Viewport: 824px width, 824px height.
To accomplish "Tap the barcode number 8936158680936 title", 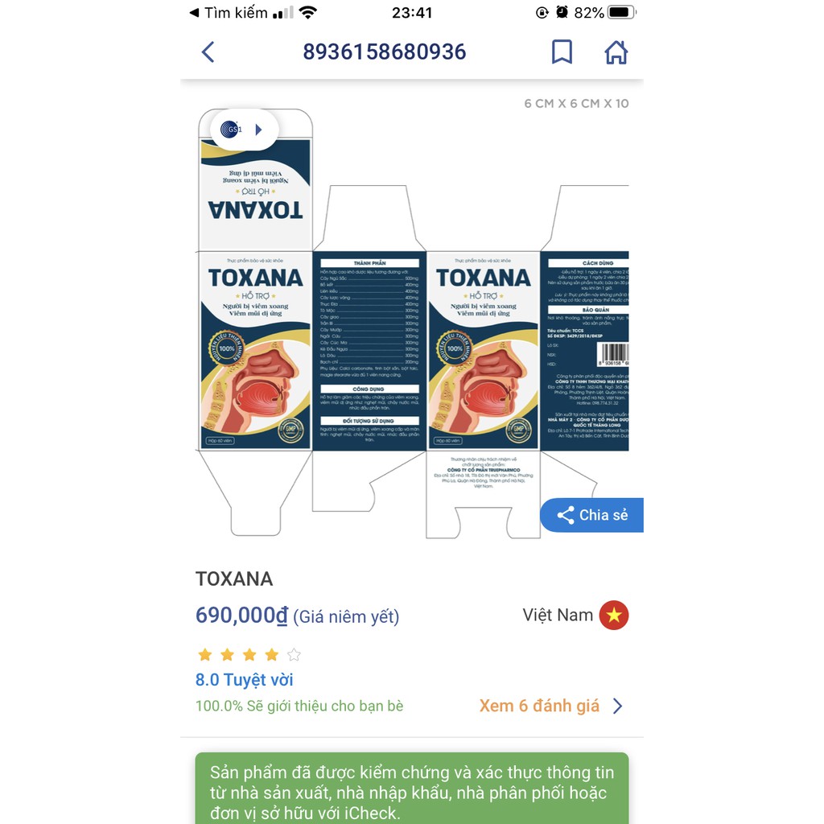I will [x=384, y=51].
